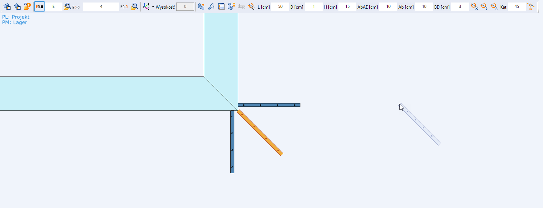The image size is (543, 208).
Task: Click the rotate around X axis icon
Action: 474,6
